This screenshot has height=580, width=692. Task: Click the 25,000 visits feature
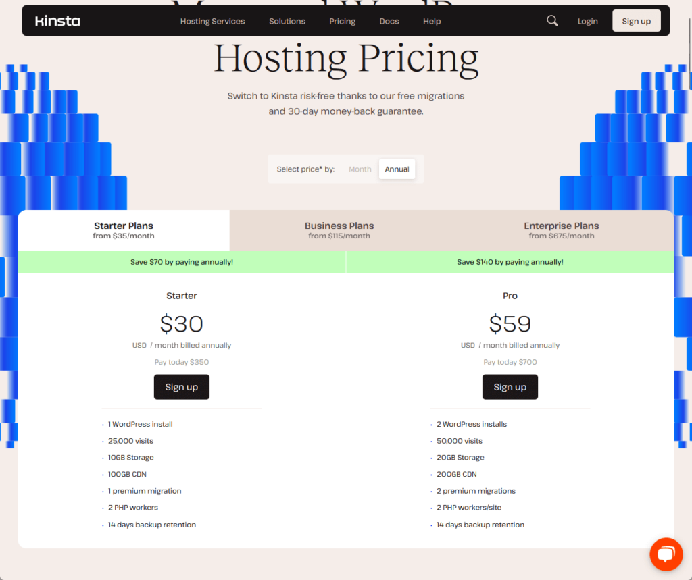[x=130, y=441]
